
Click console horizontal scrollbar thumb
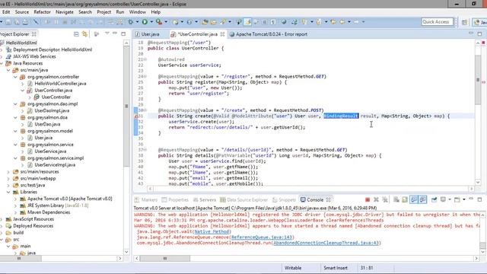click(165, 258)
